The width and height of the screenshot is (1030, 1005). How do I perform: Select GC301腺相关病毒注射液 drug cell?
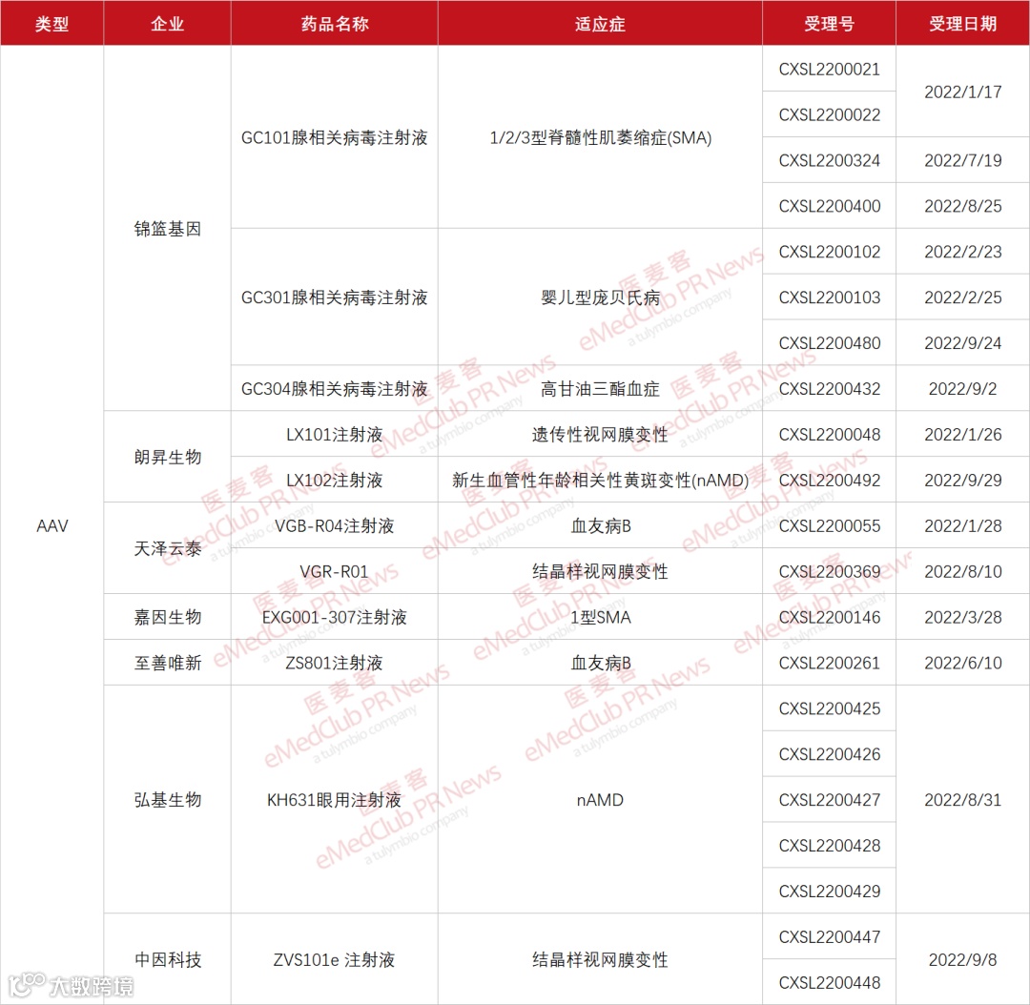335,297
